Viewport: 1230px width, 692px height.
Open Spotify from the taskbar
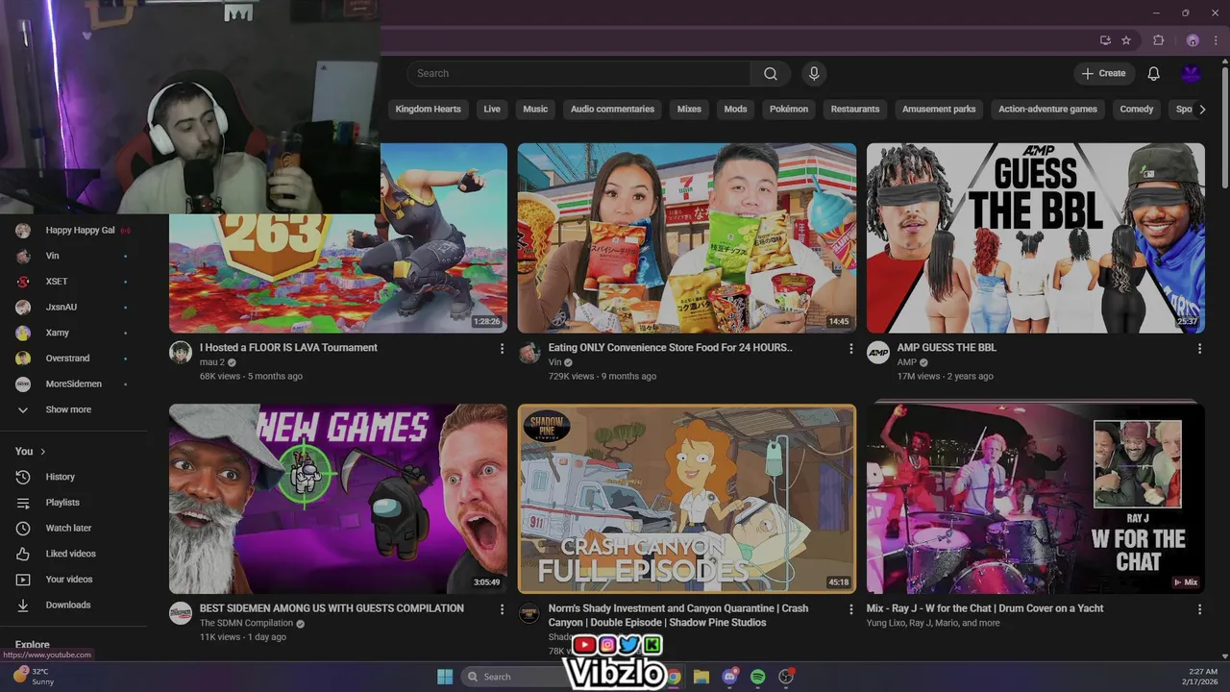(757, 677)
